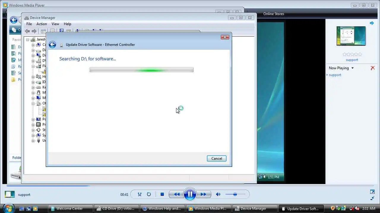Switch Media Player to full-screen view
The height and width of the screenshot is (213, 380).
[372, 192]
